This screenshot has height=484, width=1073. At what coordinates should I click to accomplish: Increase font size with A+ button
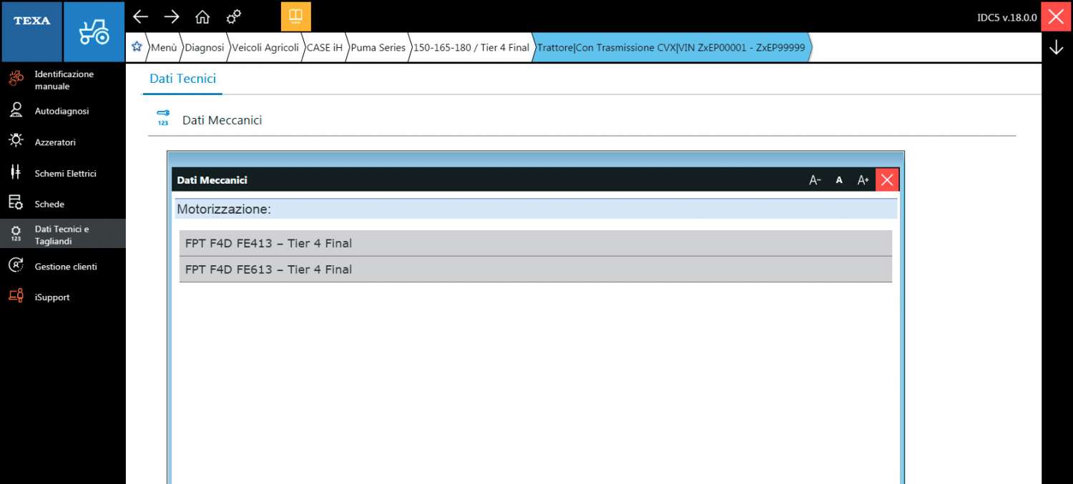863,180
